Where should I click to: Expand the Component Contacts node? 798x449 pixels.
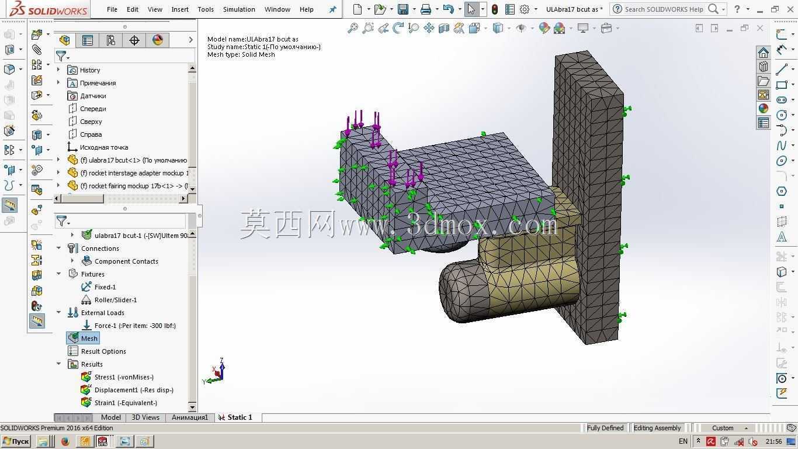click(x=72, y=261)
